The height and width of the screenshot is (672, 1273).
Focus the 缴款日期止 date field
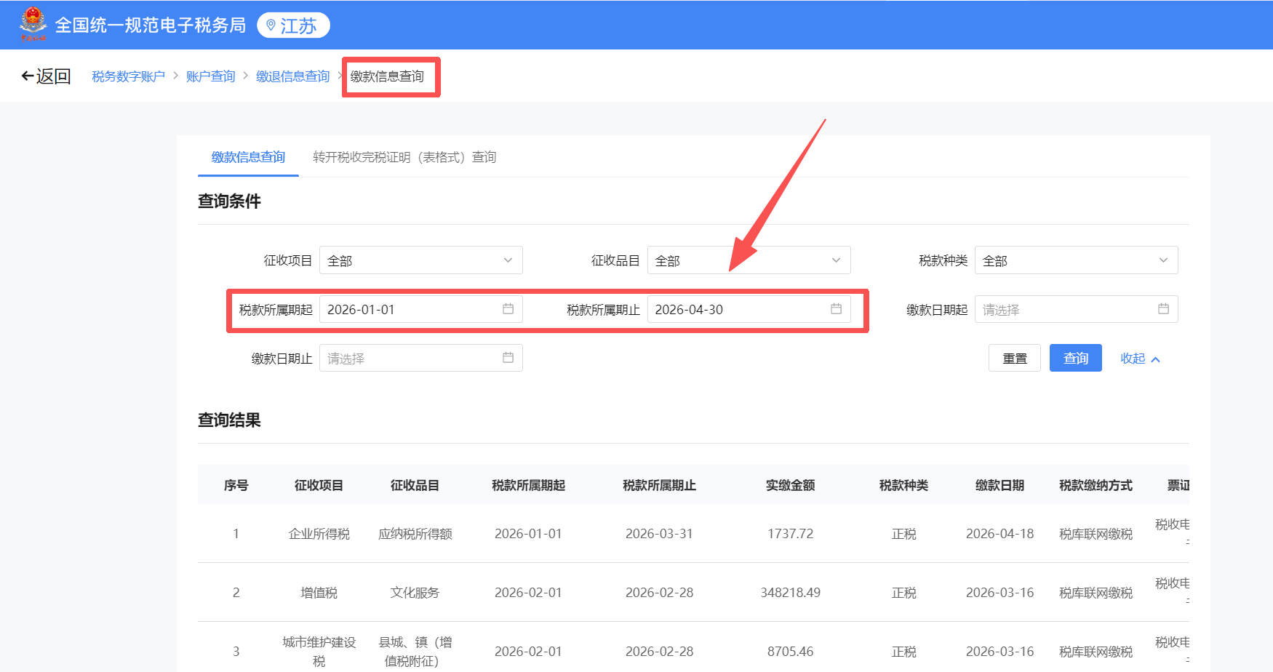tap(421, 358)
